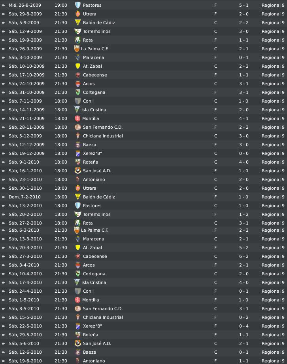Expand the arrow beside Sáb, 29-8-2009

point(4,14)
